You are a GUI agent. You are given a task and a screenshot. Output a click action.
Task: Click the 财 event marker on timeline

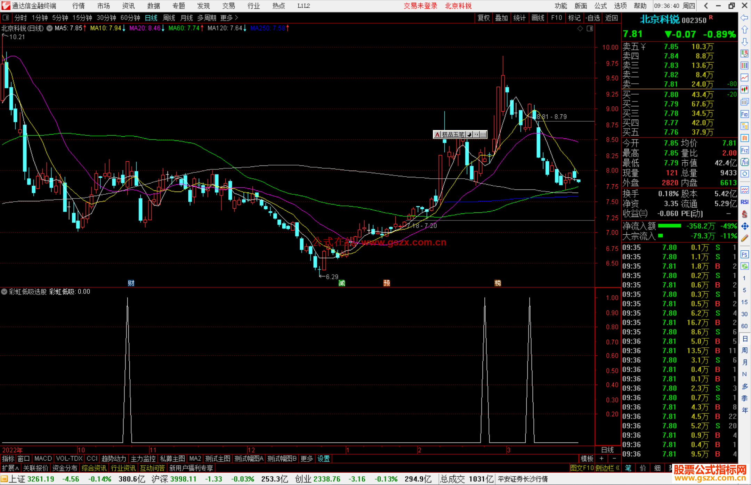[131, 283]
